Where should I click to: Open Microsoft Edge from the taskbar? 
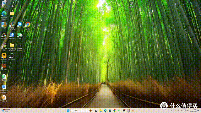106,110
